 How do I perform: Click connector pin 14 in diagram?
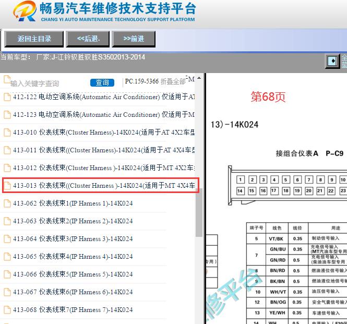pos(240,191)
